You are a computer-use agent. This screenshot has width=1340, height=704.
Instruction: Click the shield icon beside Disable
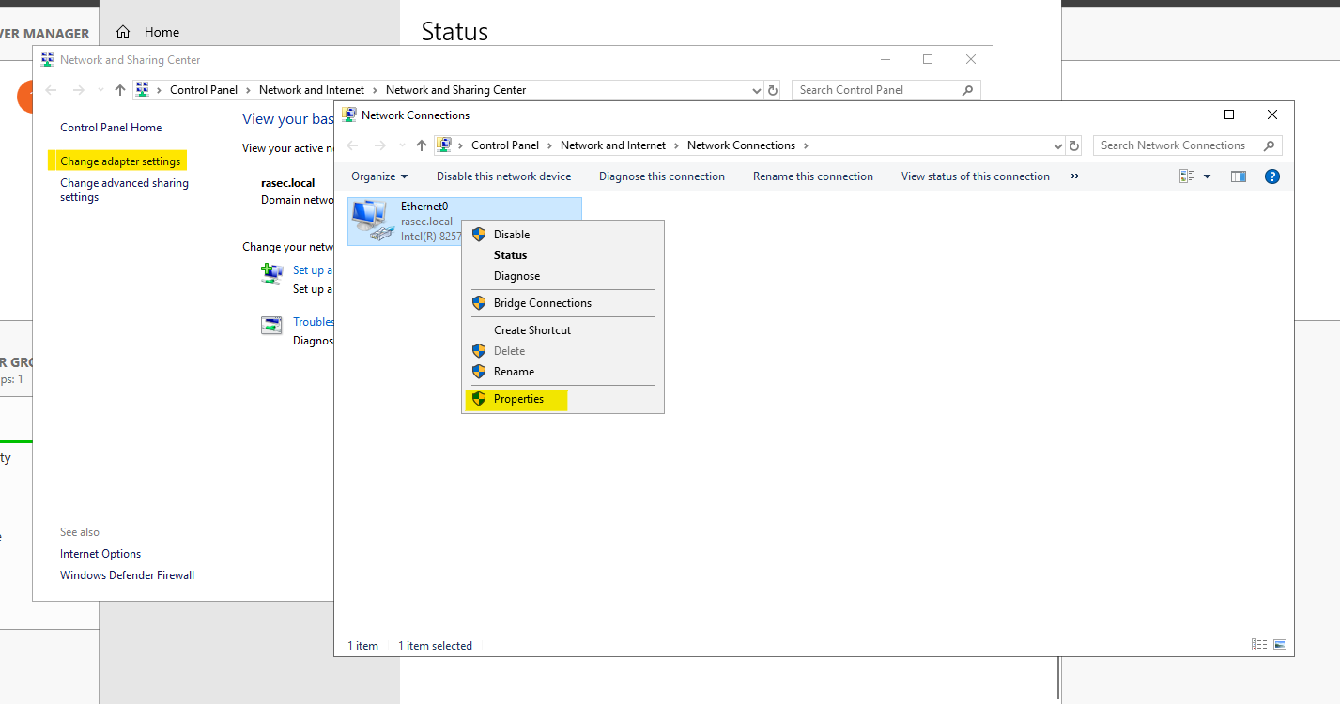479,235
